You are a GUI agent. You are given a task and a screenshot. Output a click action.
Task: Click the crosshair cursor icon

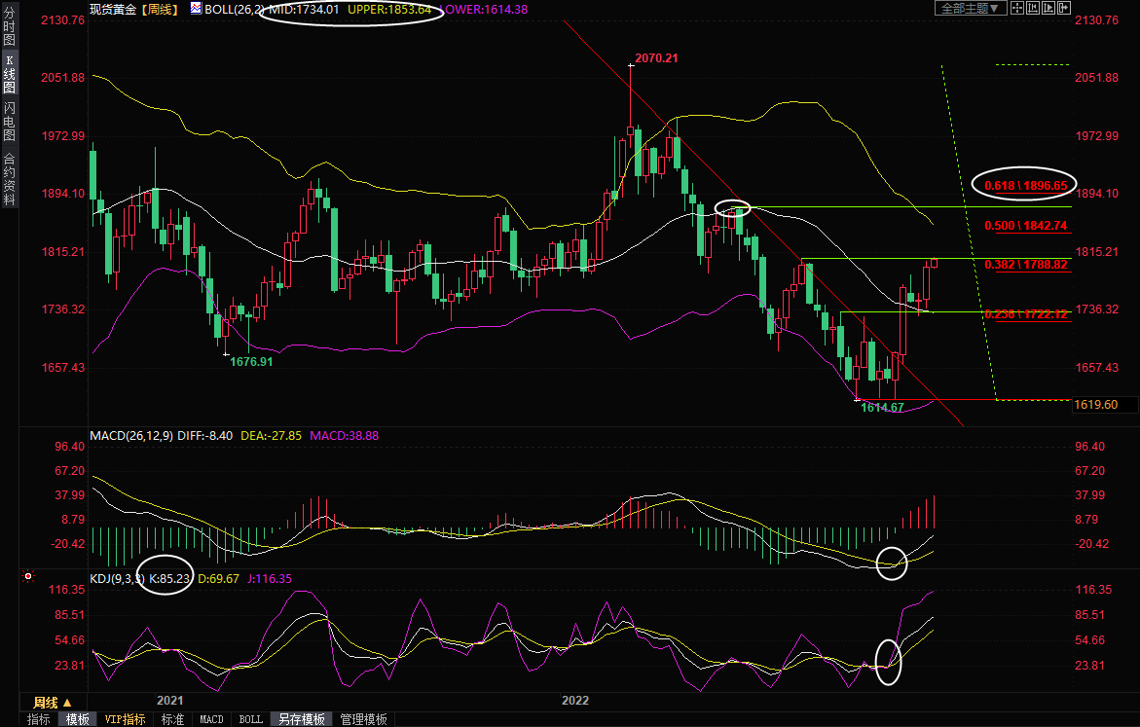tap(1017, 8)
